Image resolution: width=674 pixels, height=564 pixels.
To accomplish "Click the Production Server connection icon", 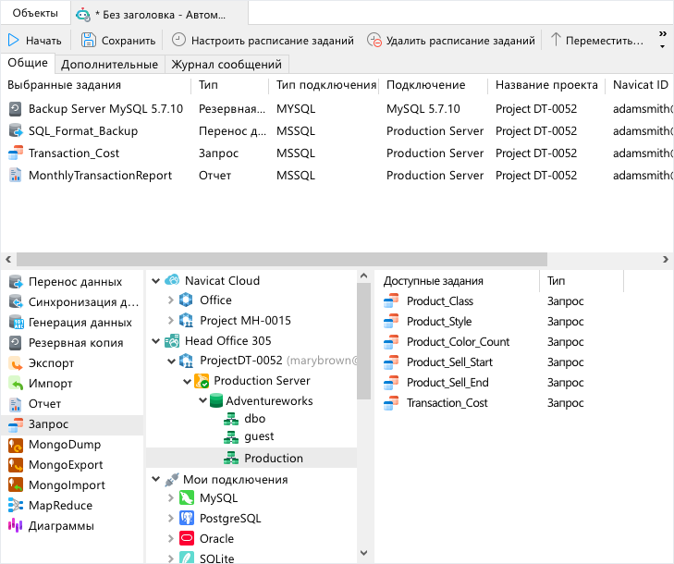I will [202, 381].
